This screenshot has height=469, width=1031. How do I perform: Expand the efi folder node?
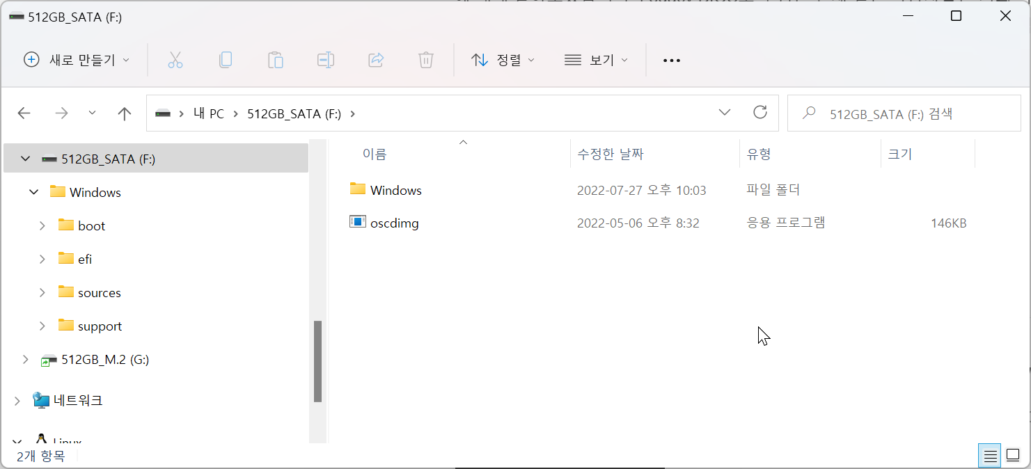tap(42, 259)
